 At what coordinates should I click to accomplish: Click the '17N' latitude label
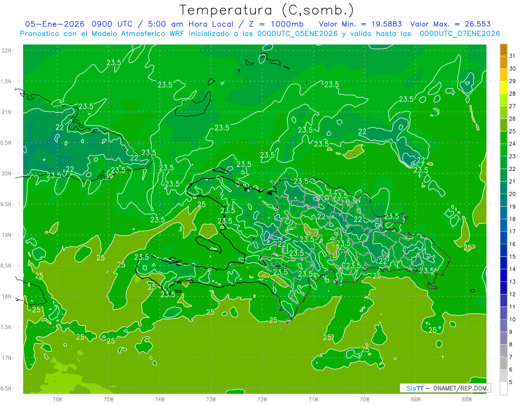tap(7, 358)
